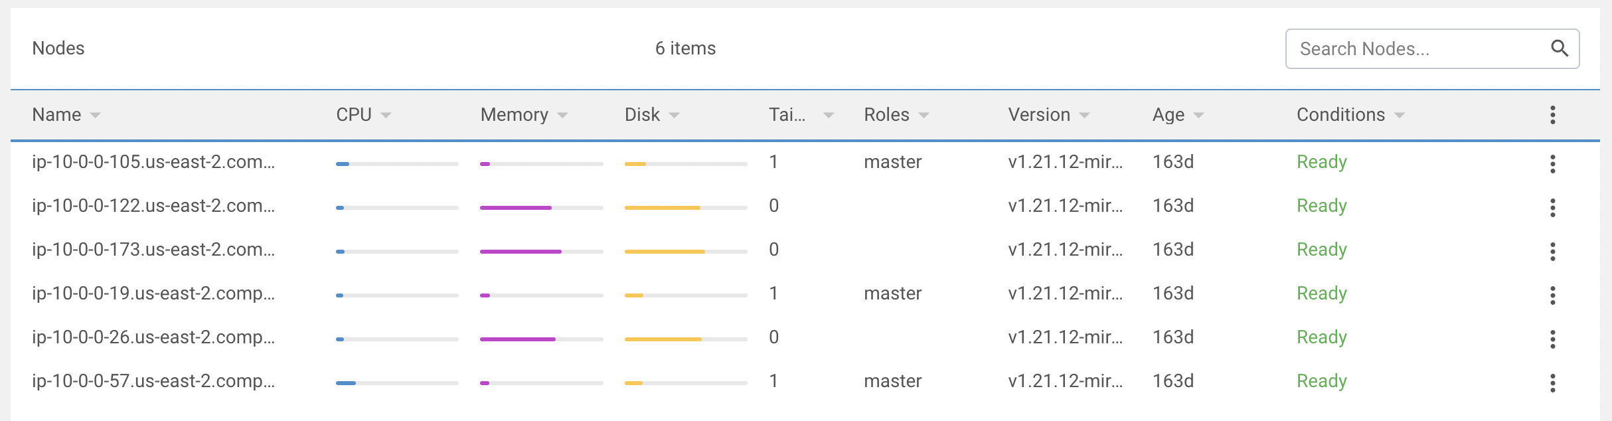Open actions menu for ip-10-0-0-19 node
The width and height of the screenshot is (1612, 421).
tap(1552, 295)
